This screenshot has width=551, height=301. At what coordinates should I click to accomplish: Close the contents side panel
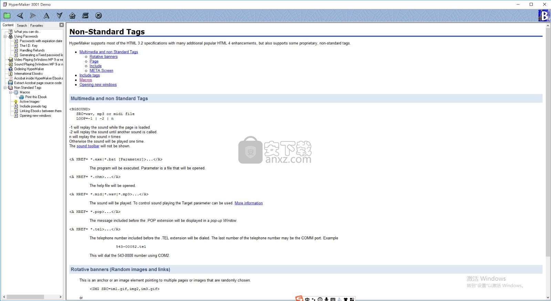62,25
